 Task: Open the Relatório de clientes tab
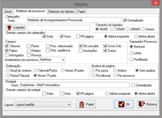pyautogui.click(x=61, y=11)
